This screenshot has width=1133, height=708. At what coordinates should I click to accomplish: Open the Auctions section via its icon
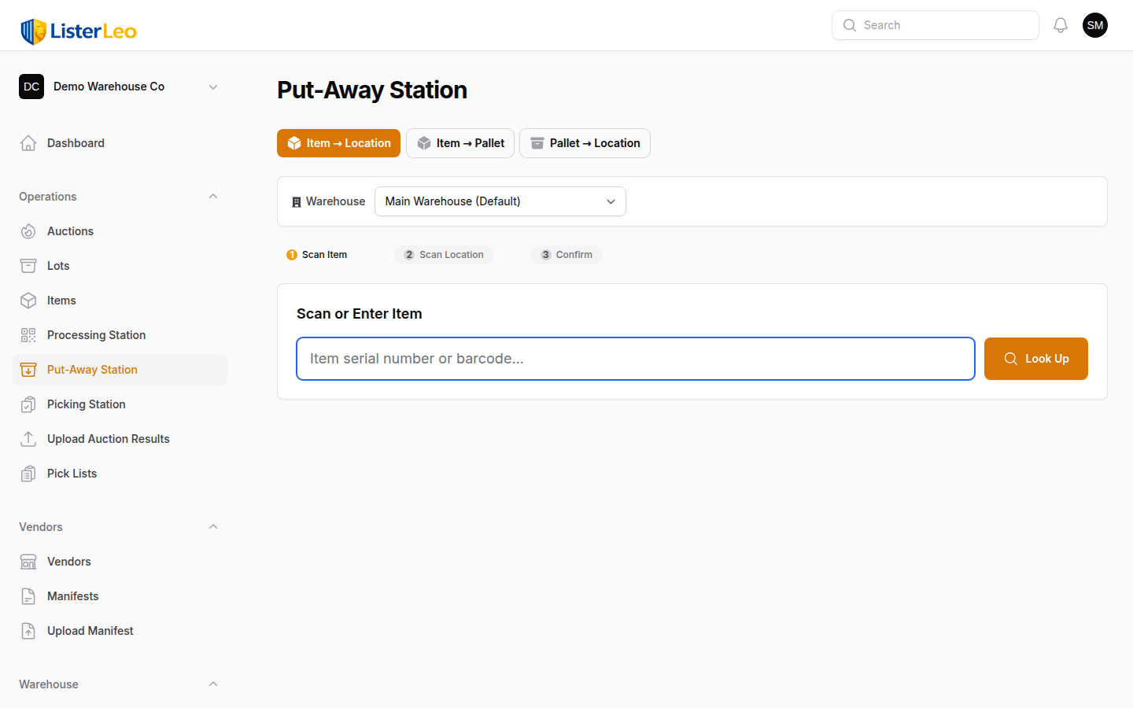pyautogui.click(x=28, y=230)
